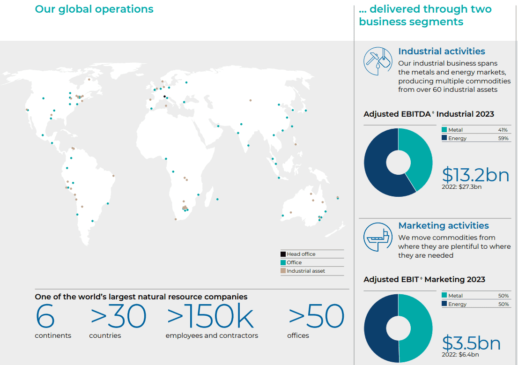Click the "Marketing activities" heading
The width and height of the screenshot is (518, 365).
tap(443, 226)
